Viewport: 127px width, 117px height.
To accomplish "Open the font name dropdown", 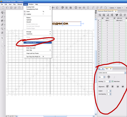I will 125,73.
